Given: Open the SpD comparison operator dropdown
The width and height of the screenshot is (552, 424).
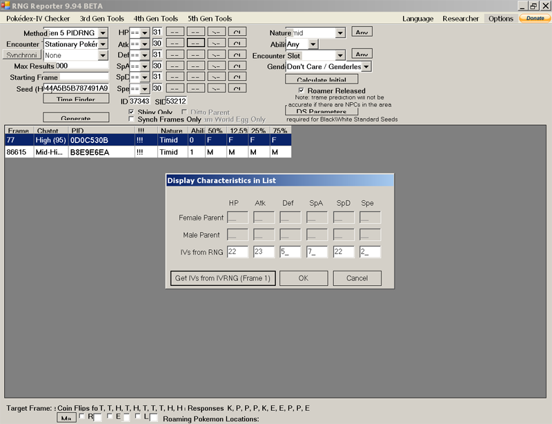Looking at the screenshot, I should click(144, 77).
